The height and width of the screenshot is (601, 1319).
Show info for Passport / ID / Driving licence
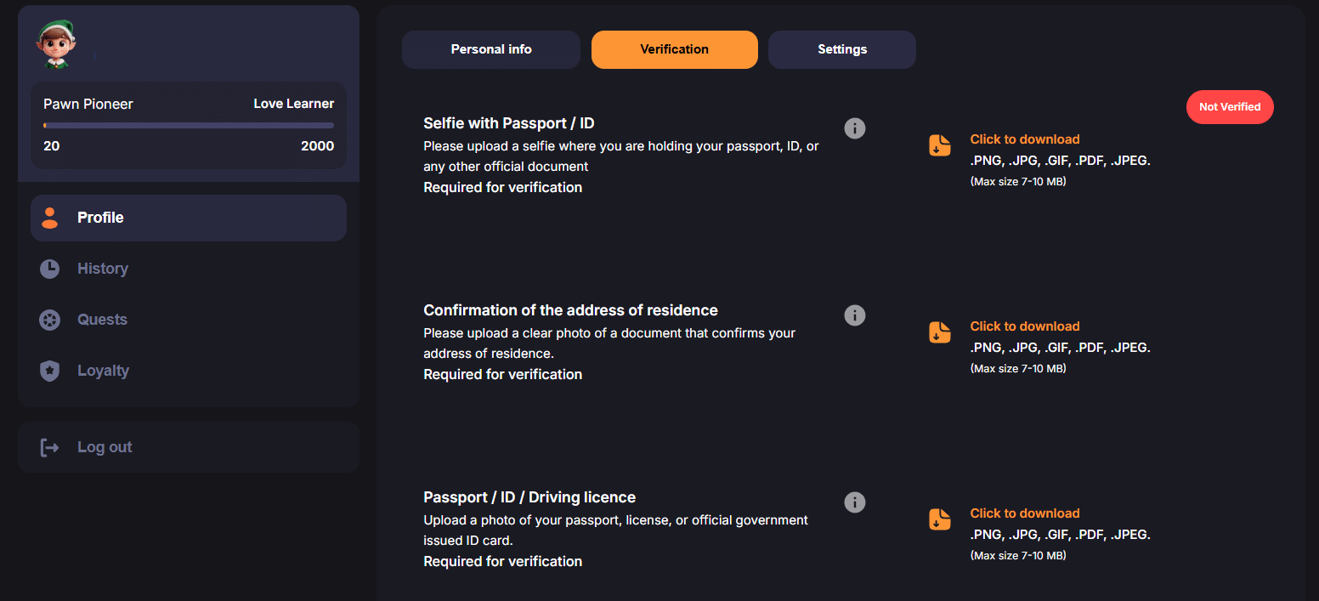[x=854, y=502]
